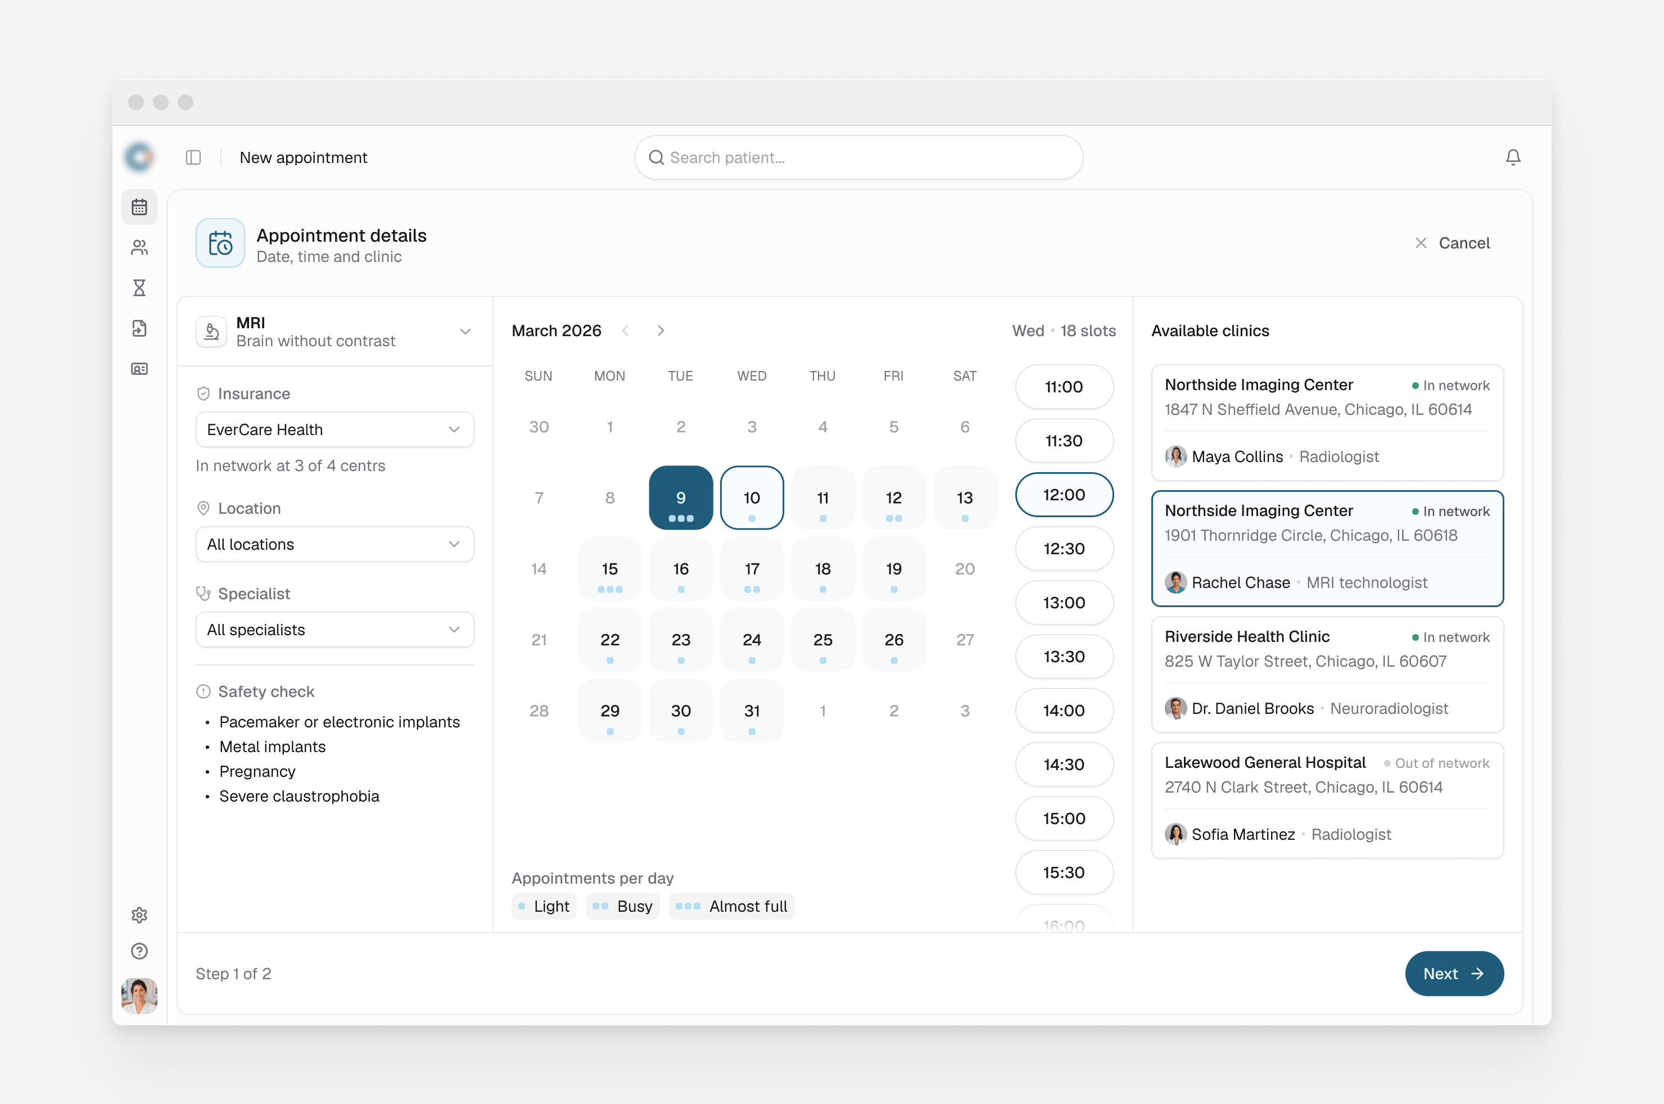1664x1104 pixels.
Task: Open the help question mark icon
Action: 139,951
